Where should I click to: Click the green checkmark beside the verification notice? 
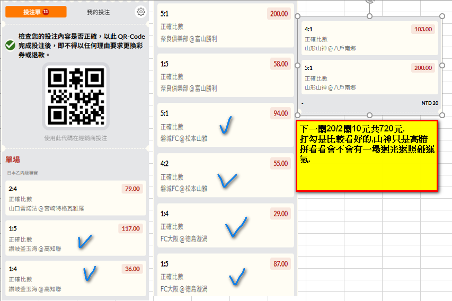click(10, 45)
